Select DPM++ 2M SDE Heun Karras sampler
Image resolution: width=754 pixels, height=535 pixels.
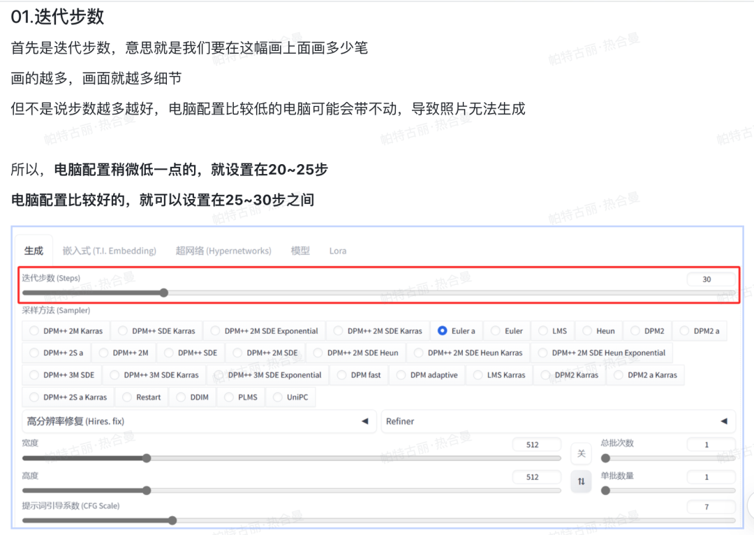click(468, 353)
